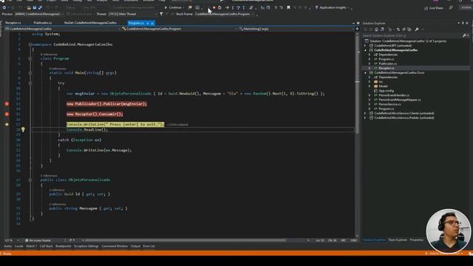The height and width of the screenshot is (266, 473).
Task: Click the Continue debugging button
Action: (x=173, y=7)
